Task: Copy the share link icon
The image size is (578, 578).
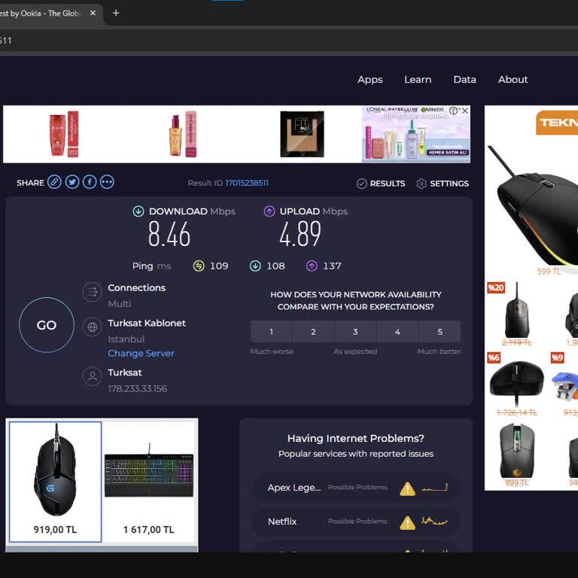Action: click(x=54, y=182)
